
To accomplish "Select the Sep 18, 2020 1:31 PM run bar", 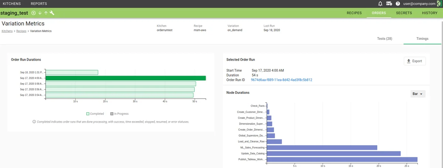I will tap(72, 72).
